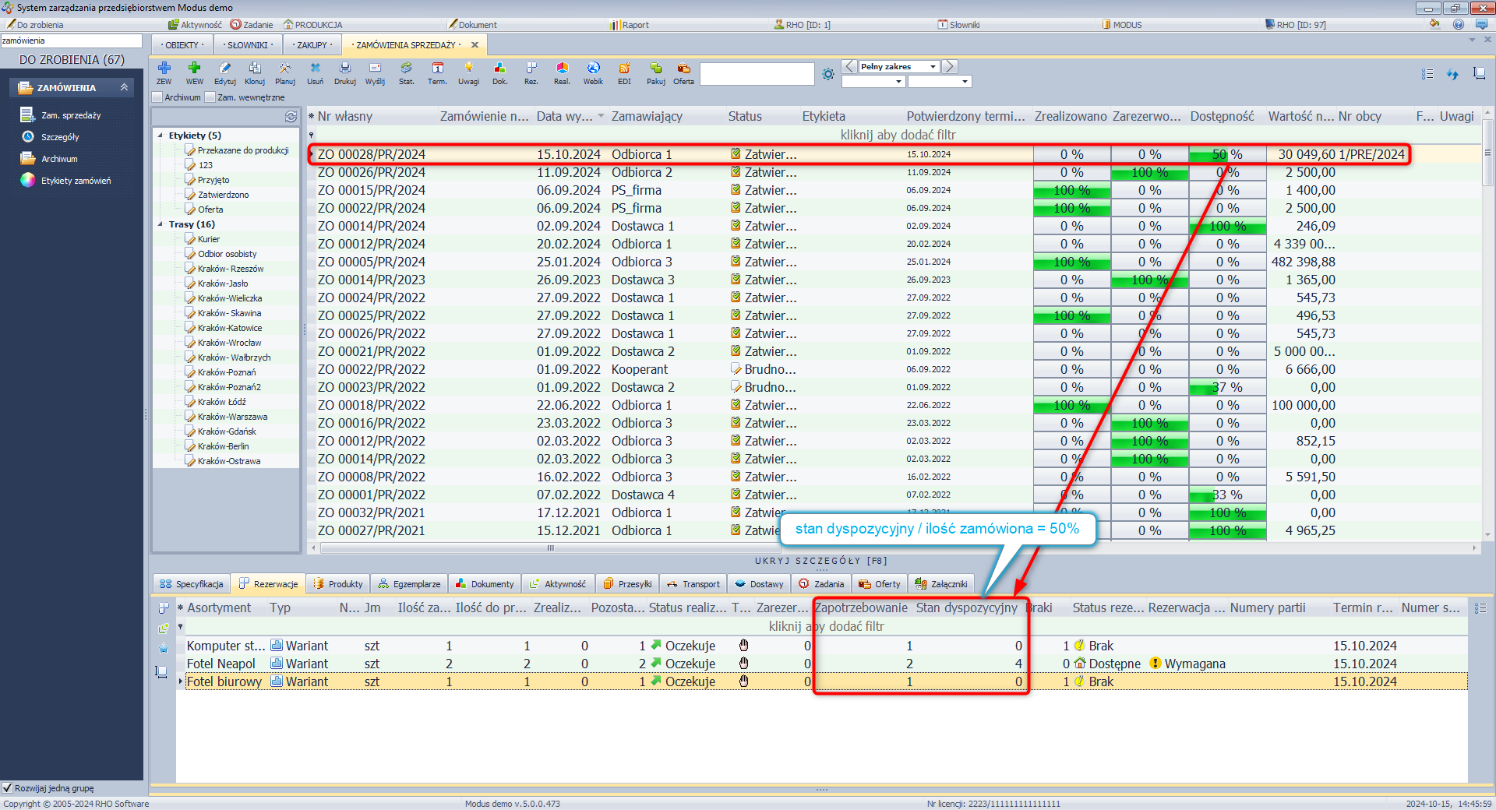Open the Term. calendar toolbar icon

point(437,72)
